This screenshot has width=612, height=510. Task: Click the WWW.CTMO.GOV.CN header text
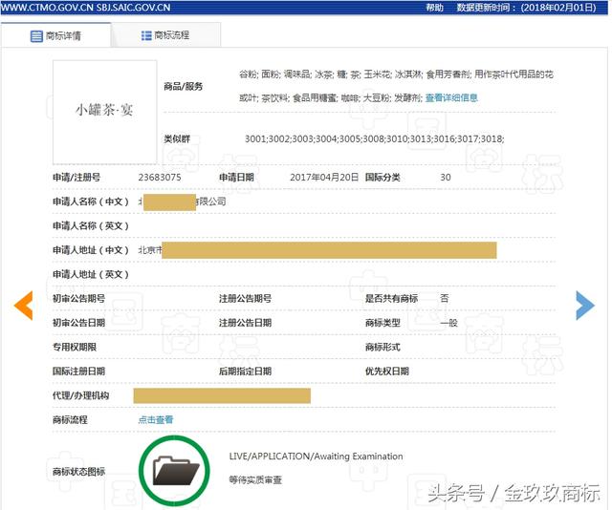(47, 8)
